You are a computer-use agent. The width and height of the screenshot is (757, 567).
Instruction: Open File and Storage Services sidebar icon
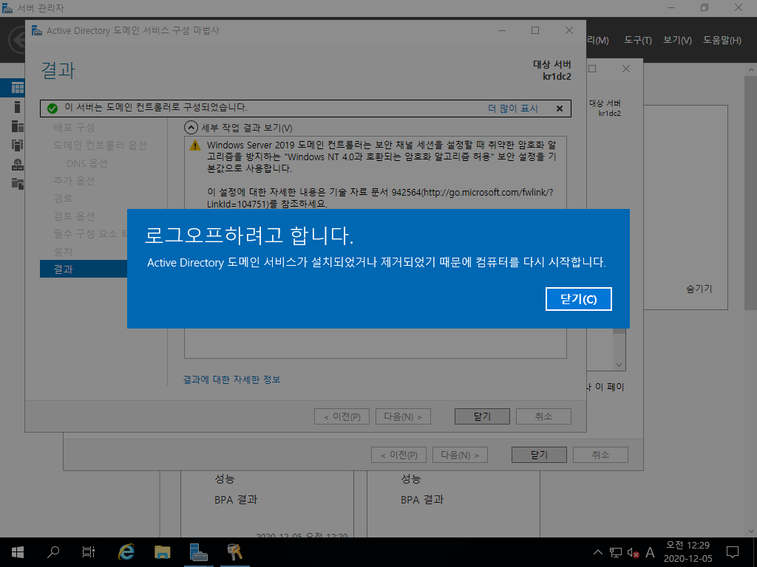pyautogui.click(x=18, y=183)
